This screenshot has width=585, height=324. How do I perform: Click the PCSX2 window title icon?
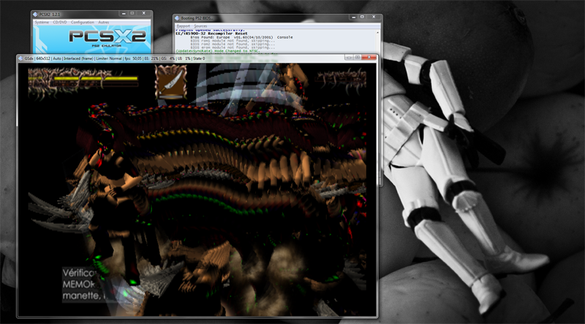[x=35, y=14]
